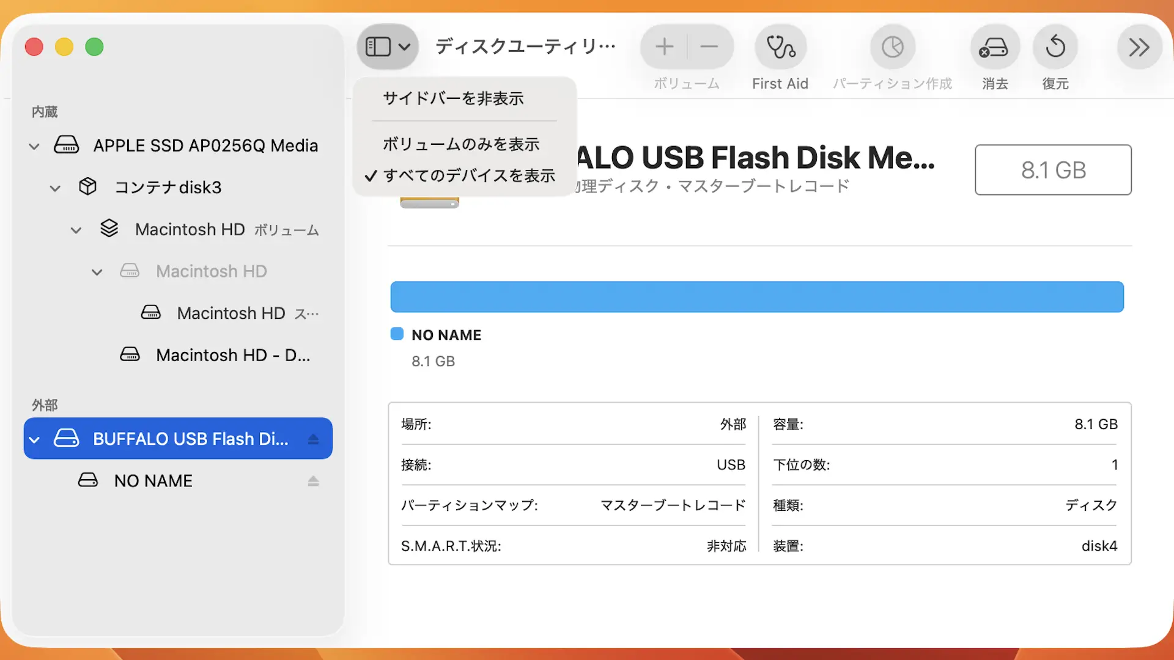Eject the BUFFALO USB Flash disk
Screen dimensions: 1174x660
tap(314, 439)
